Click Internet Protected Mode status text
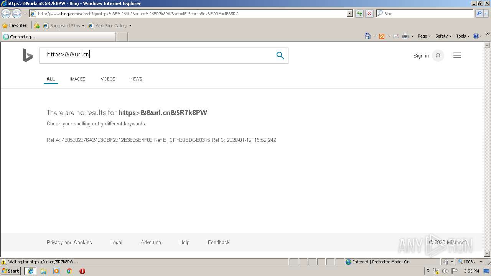Screen dimensions: 491x276 click(x=381, y=262)
